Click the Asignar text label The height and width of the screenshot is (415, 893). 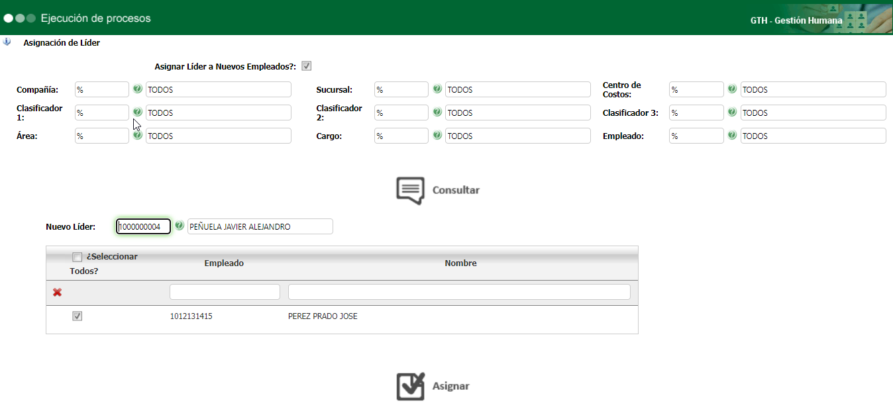pos(450,387)
